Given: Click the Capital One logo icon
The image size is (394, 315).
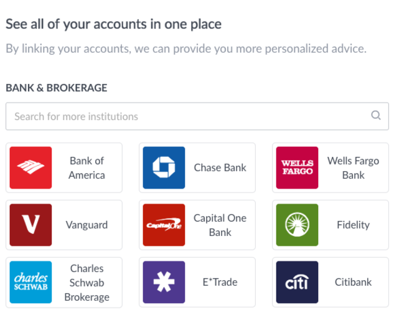Looking at the screenshot, I should click(164, 225).
